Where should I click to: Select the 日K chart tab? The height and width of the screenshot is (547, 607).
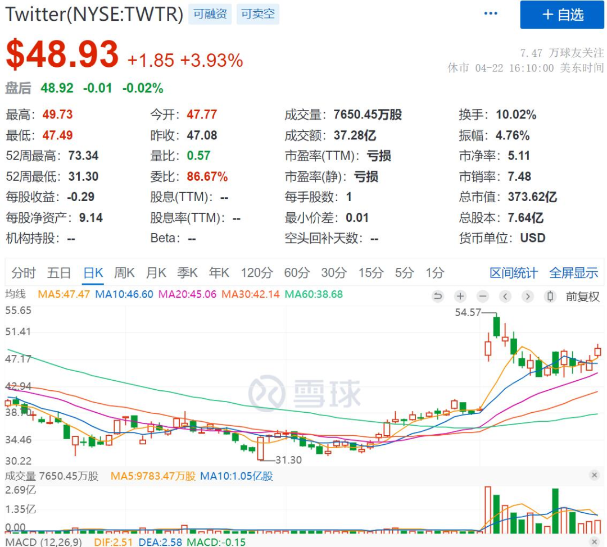pyautogui.click(x=93, y=273)
